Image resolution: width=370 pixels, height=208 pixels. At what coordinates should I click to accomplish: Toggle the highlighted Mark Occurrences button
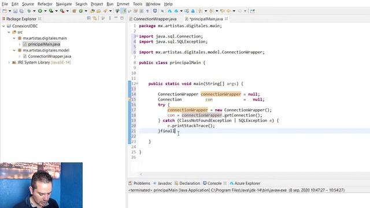click(x=123, y=11)
